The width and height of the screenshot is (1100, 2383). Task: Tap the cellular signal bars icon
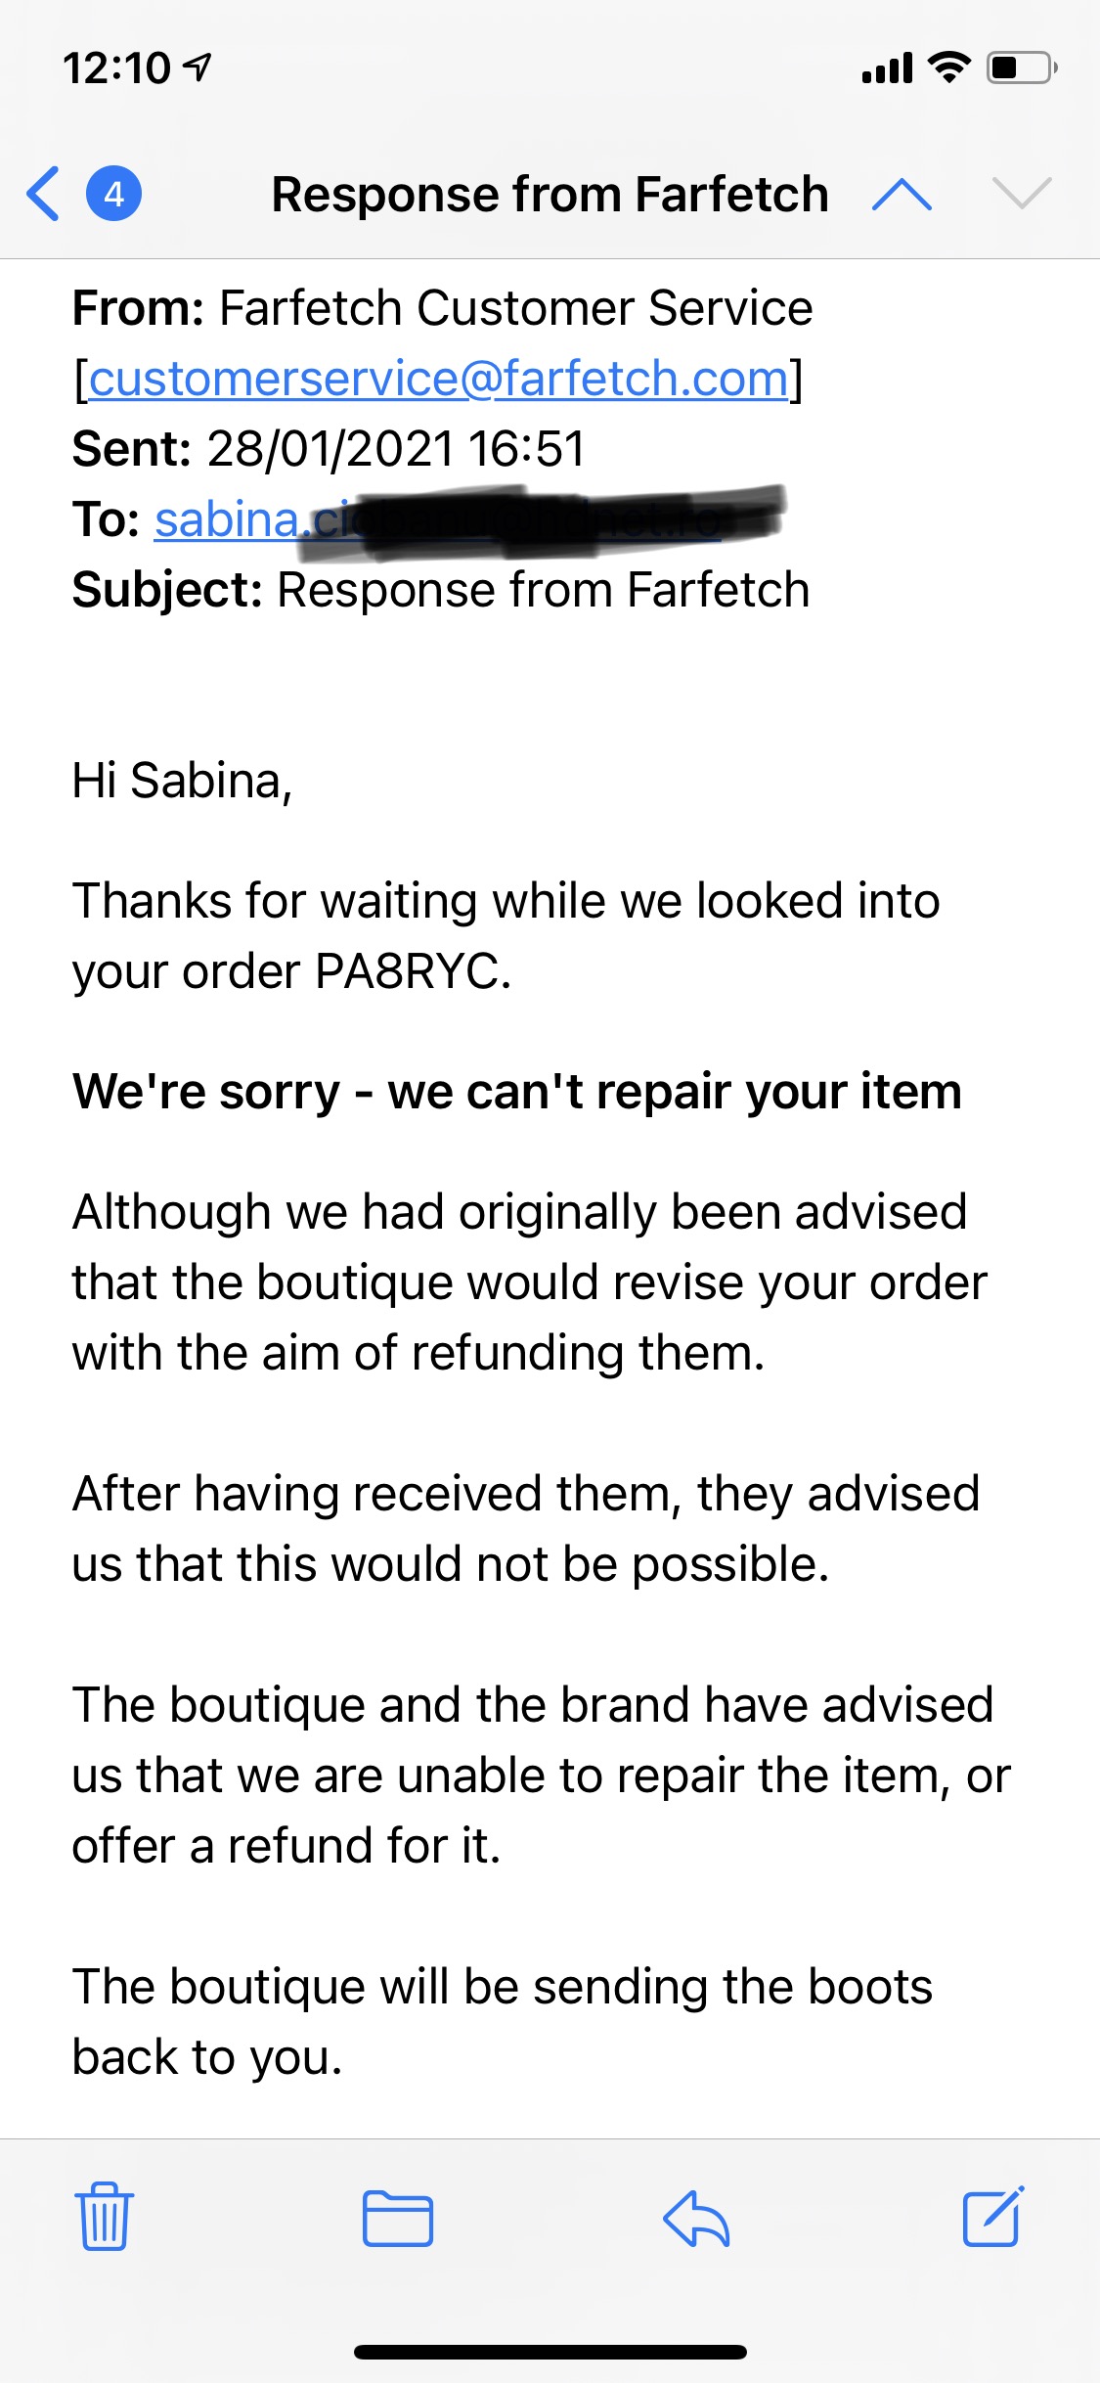pos(887,69)
